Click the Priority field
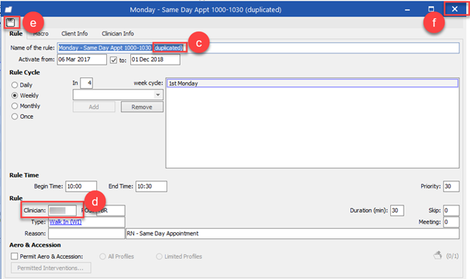470x279 pixels. click(451, 187)
